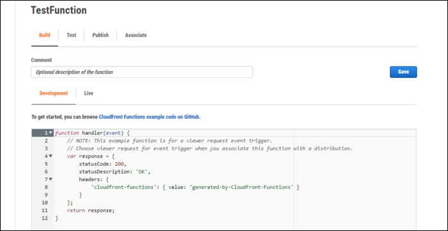Click the '// Choose viewer request' comment line
The width and height of the screenshot is (448, 231).
(x=210, y=148)
